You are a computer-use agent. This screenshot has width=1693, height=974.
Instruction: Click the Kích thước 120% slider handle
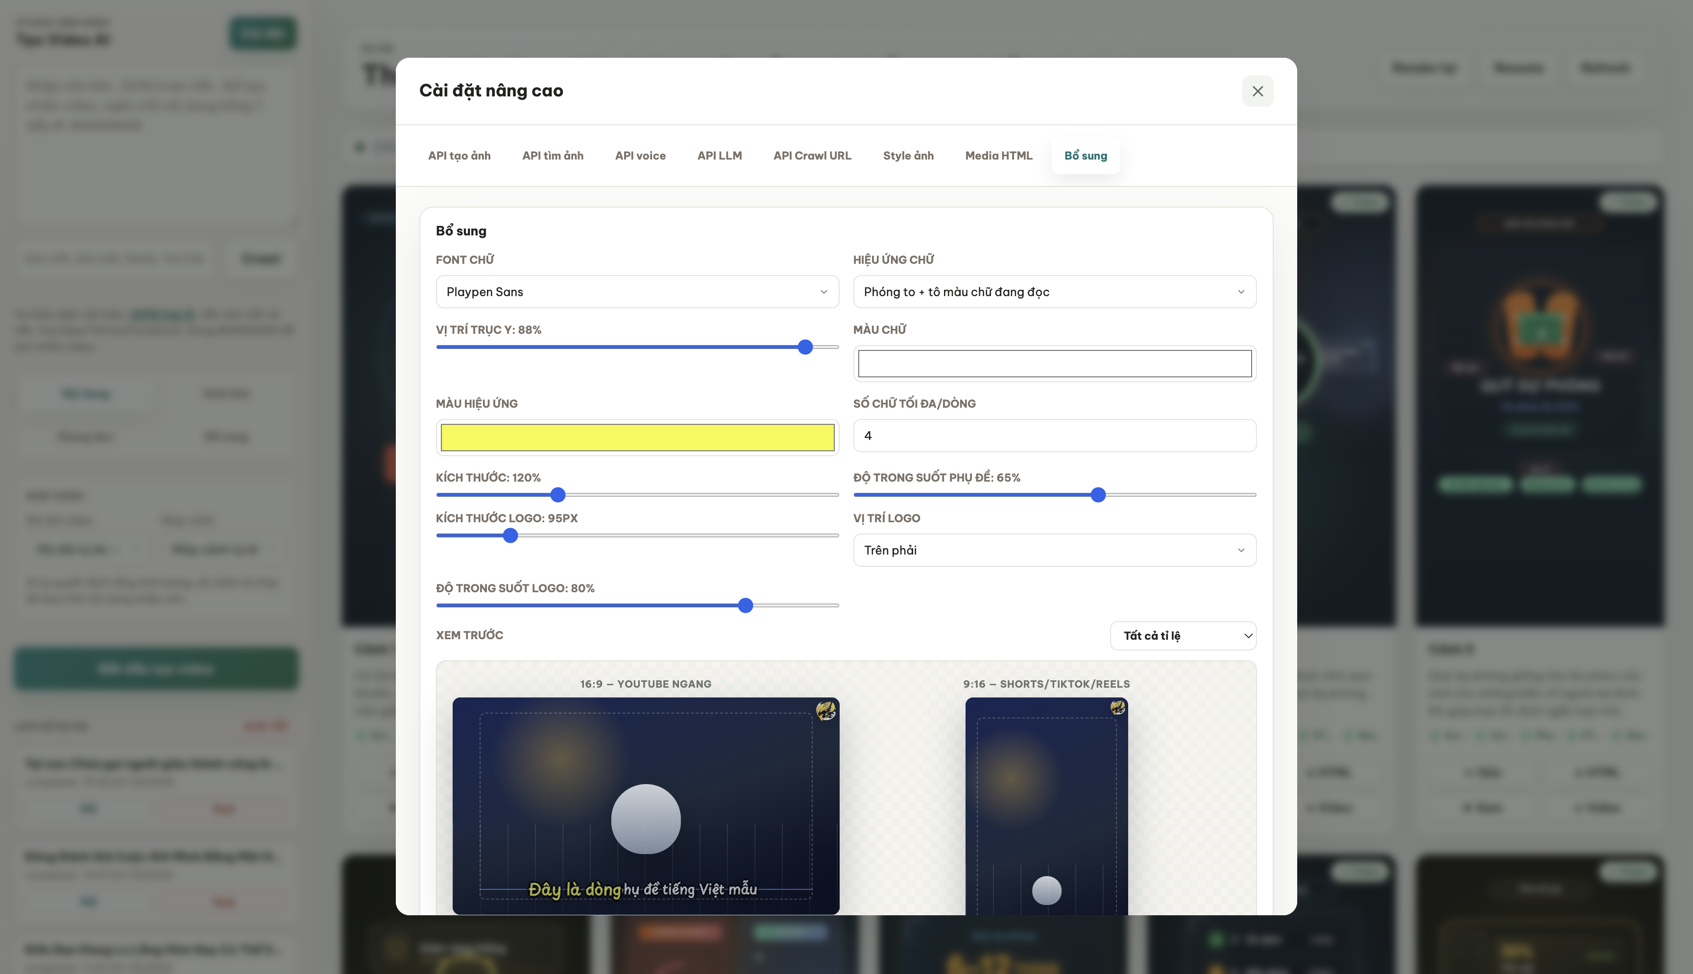pyautogui.click(x=557, y=495)
